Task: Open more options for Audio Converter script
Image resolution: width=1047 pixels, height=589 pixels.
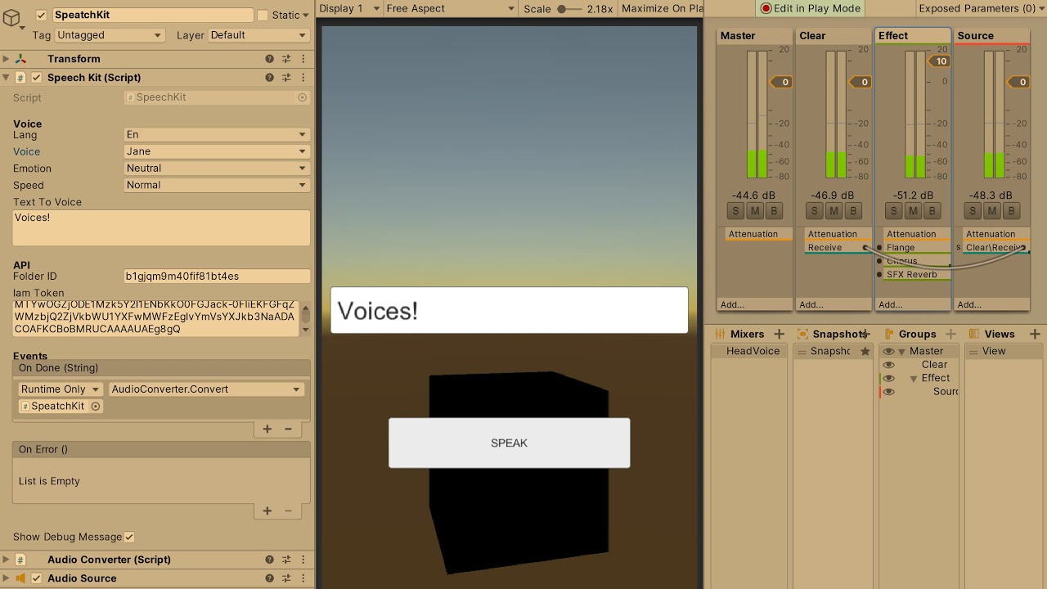Action: tap(303, 560)
